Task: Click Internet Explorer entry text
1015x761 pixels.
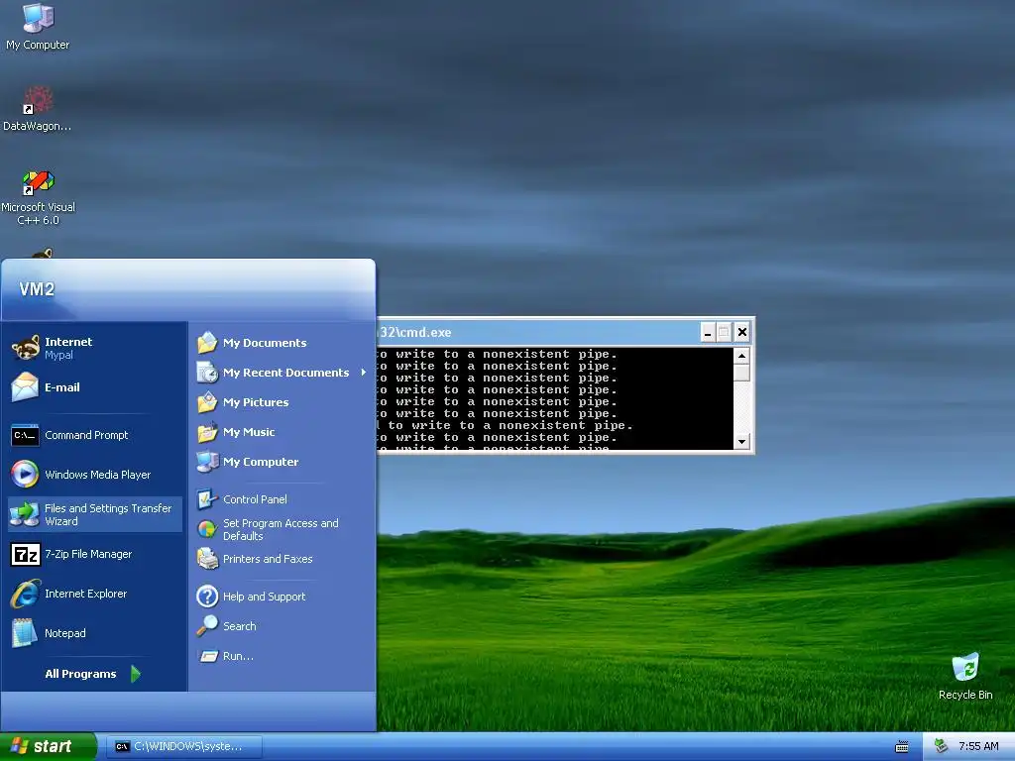Action: 85,594
